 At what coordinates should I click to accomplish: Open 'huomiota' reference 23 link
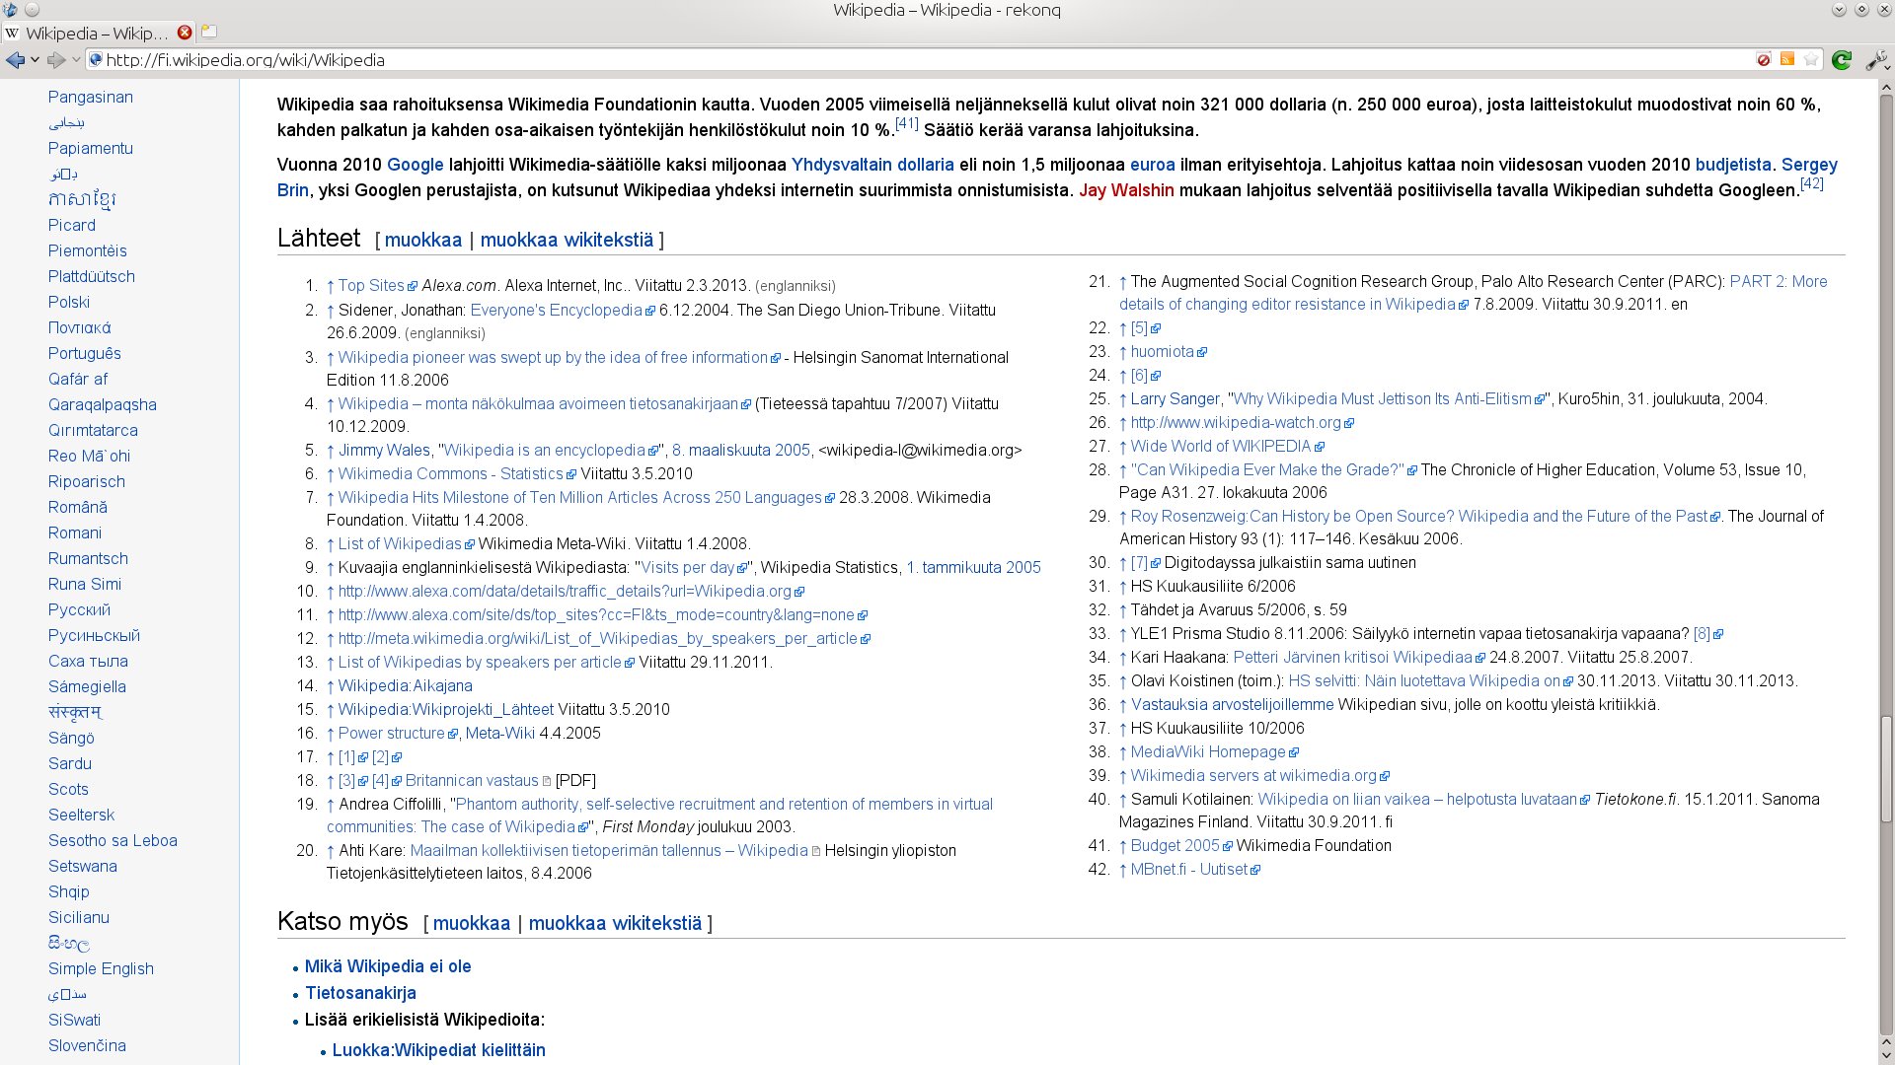click(x=1163, y=352)
